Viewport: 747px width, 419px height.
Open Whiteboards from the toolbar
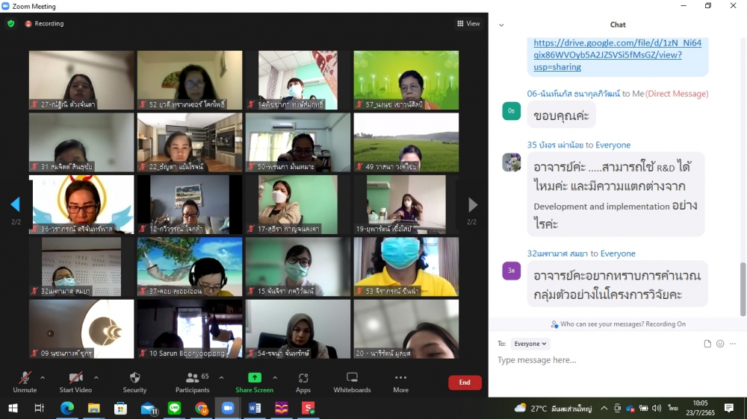[x=352, y=378]
